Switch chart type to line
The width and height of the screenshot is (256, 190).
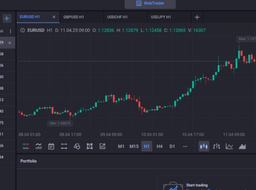click(229, 146)
